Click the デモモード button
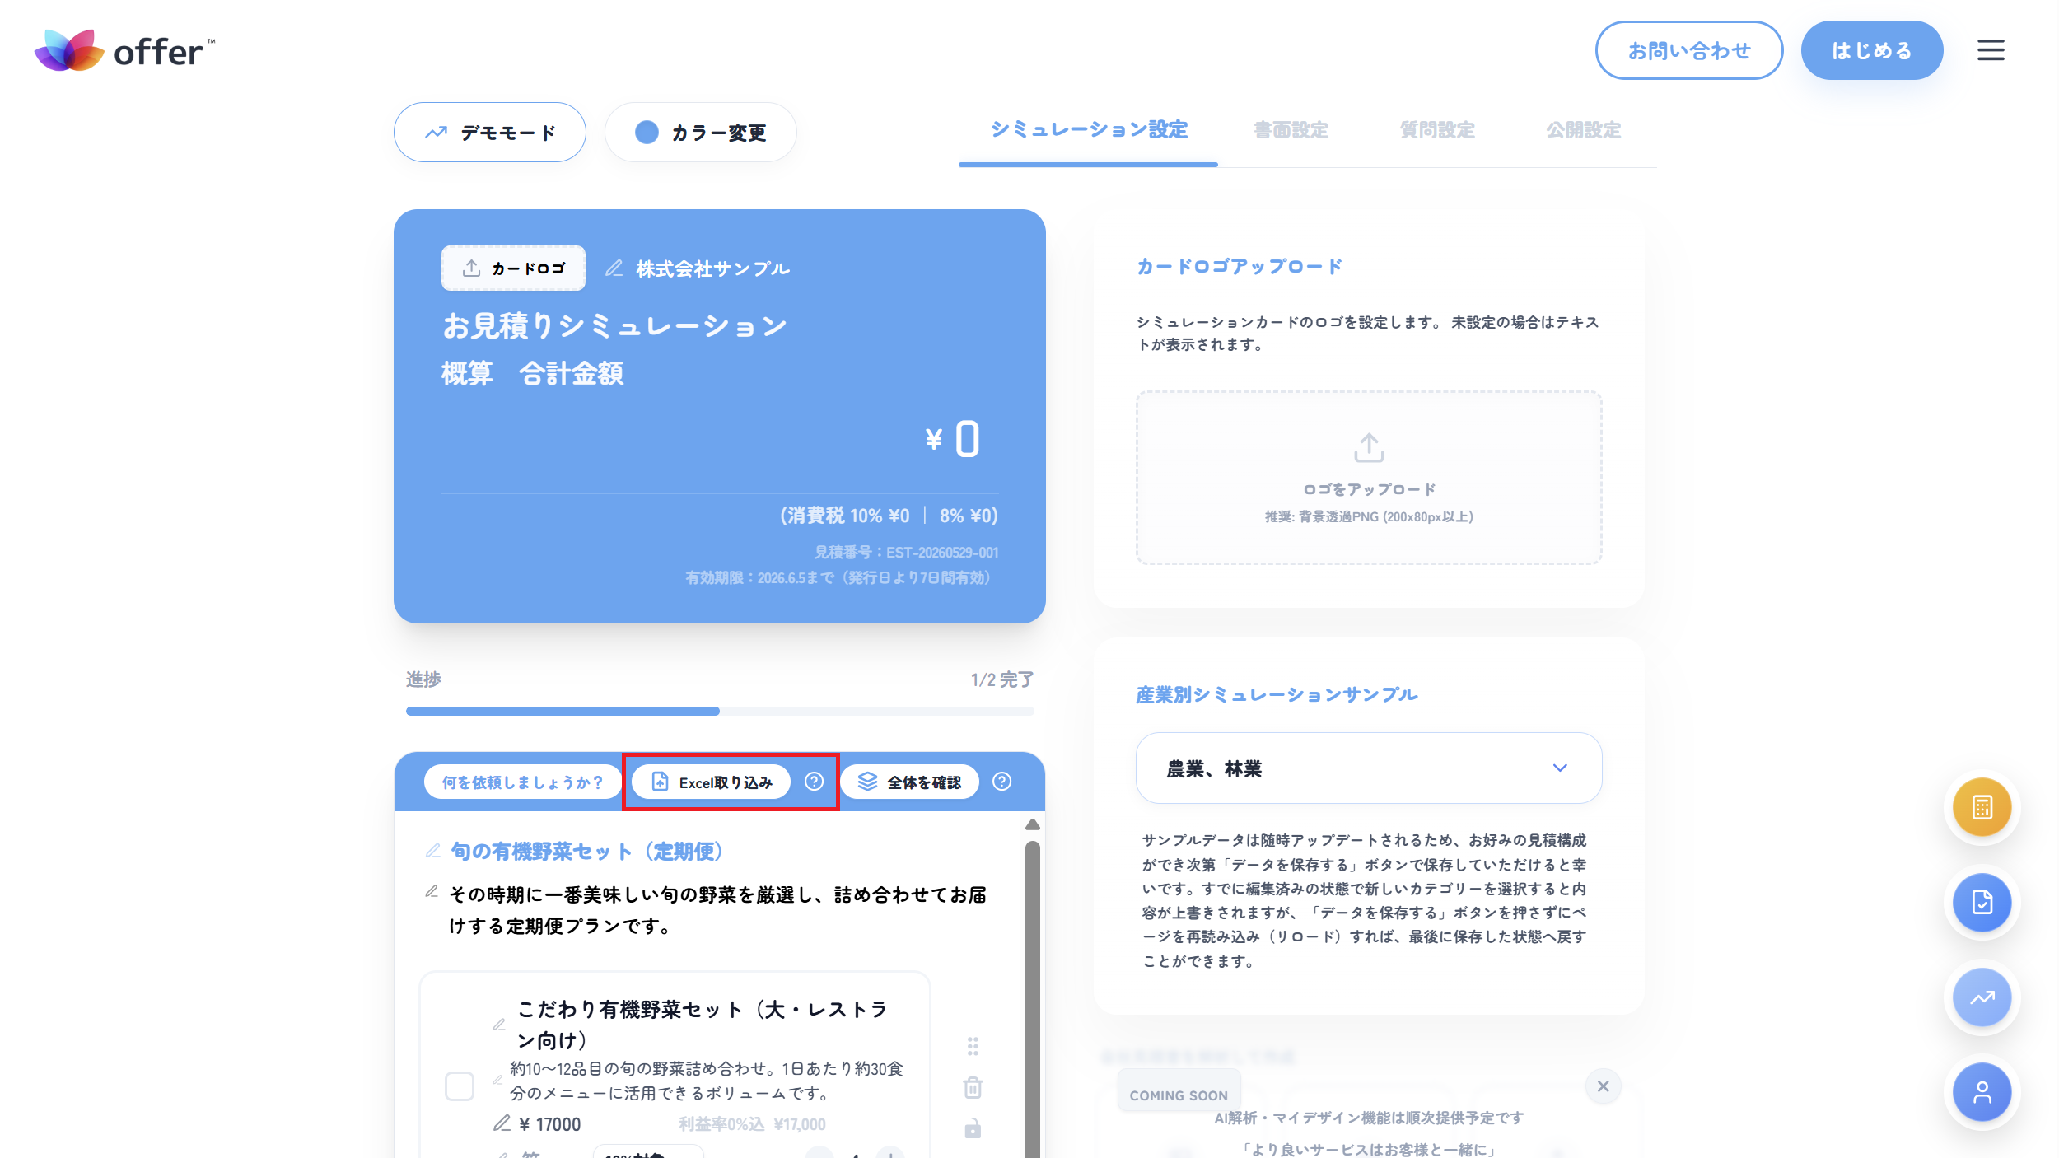Screen dimensions: 2059x1158 tap(490, 132)
